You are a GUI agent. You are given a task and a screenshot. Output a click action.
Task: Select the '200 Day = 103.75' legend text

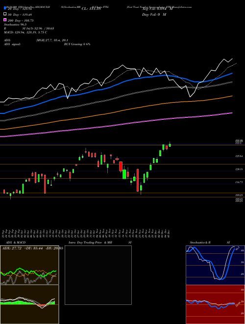click(x=21, y=21)
